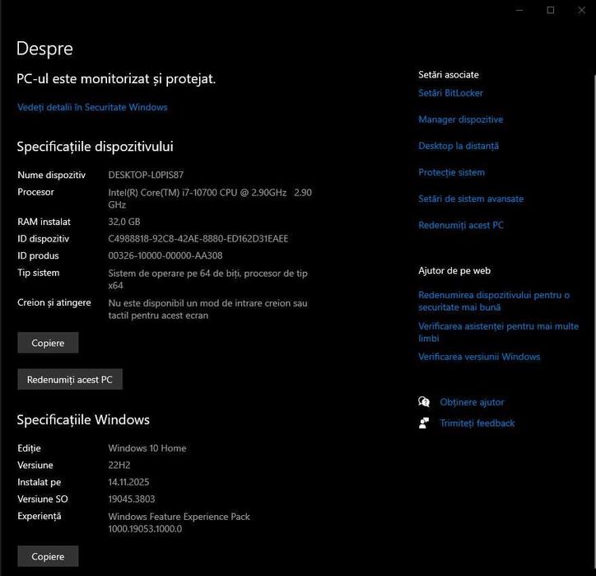Click the Obținere ajutor link
This screenshot has width=596, height=576.
coord(472,402)
